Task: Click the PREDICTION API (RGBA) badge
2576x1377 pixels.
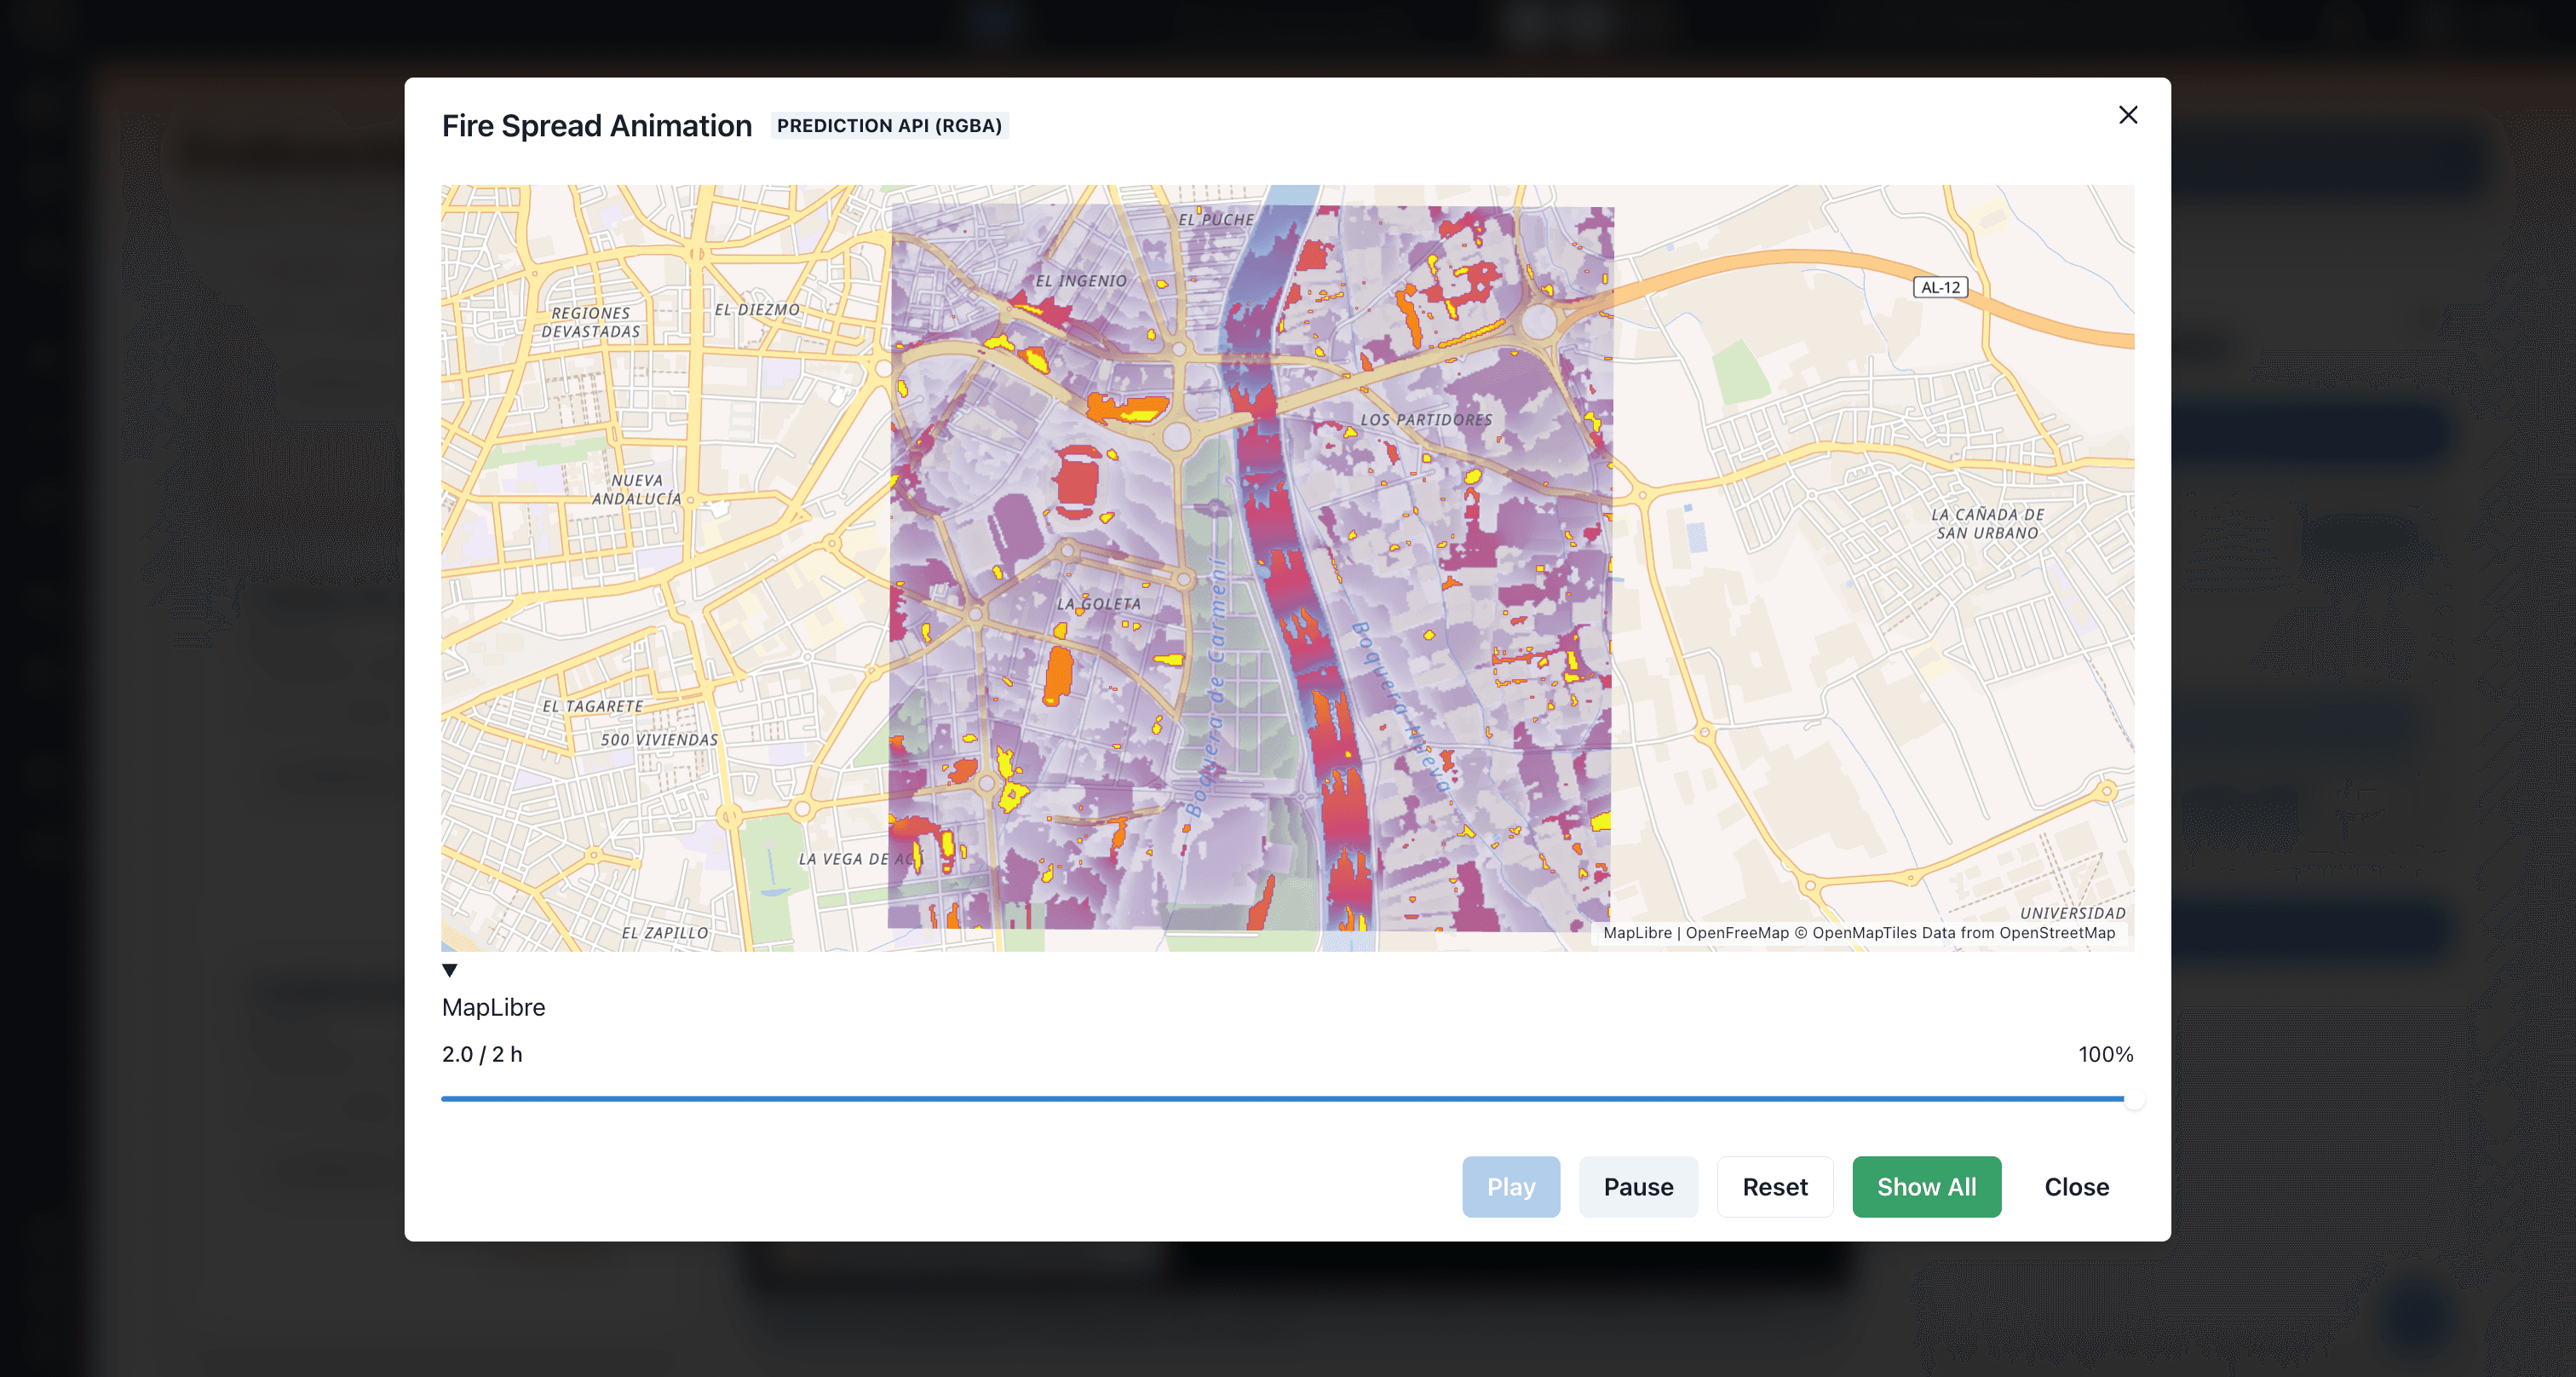Action: click(889, 126)
